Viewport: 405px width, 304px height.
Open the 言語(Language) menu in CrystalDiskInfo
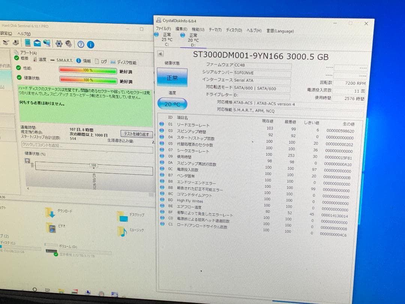click(x=280, y=31)
